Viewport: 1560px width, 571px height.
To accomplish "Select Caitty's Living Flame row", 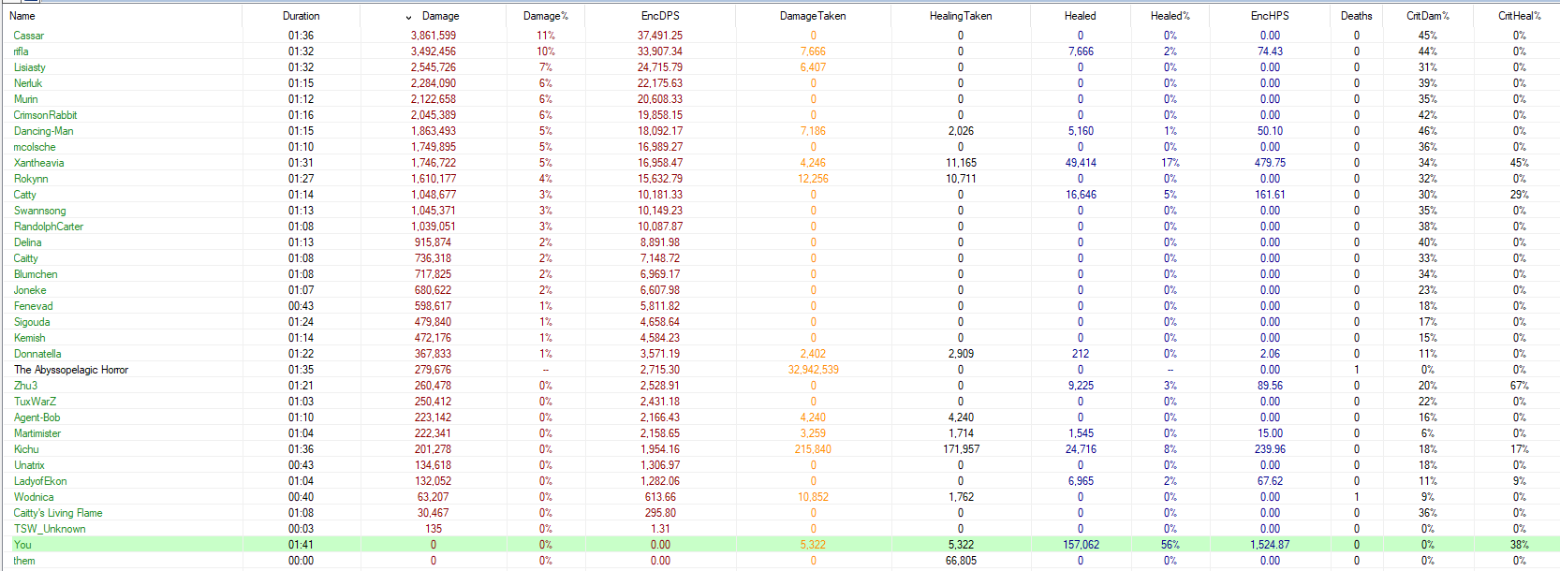I will (x=58, y=513).
